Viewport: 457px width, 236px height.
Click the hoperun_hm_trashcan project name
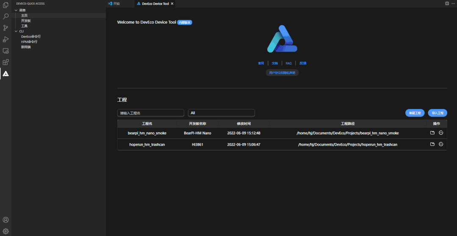pyautogui.click(x=147, y=144)
